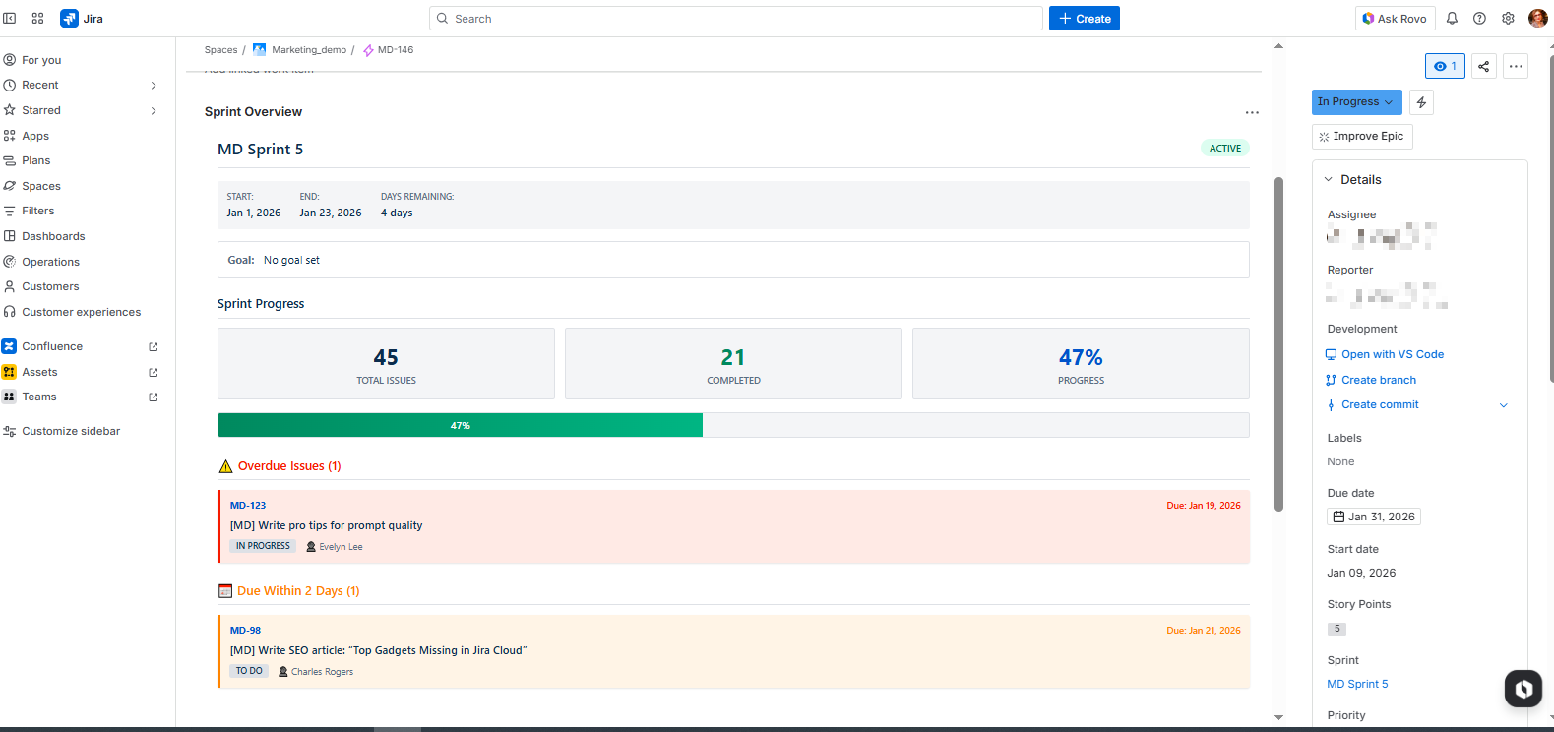This screenshot has width=1554, height=732.
Task: Click the page scroll up arrow
Action: tap(1278, 46)
